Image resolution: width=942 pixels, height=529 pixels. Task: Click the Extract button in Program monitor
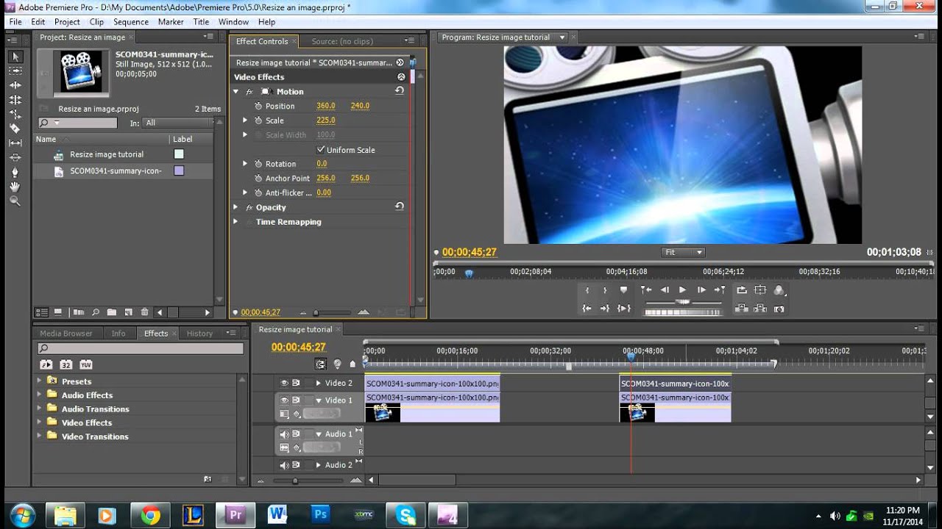click(x=760, y=309)
